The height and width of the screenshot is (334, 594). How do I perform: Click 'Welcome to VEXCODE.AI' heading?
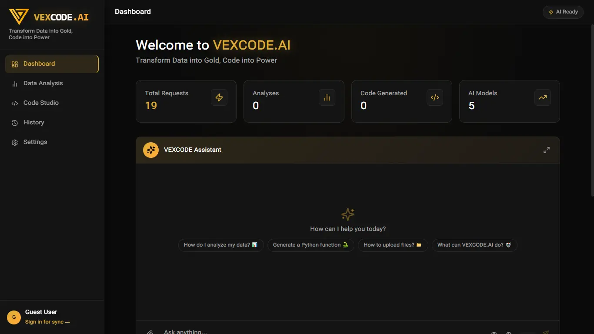[213, 45]
